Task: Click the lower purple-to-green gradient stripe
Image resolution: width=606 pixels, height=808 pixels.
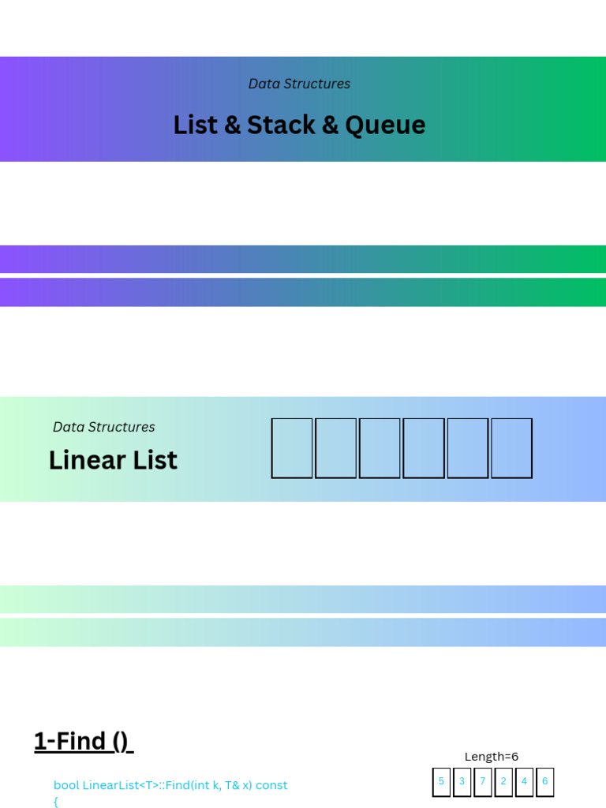Action: (x=303, y=293)
